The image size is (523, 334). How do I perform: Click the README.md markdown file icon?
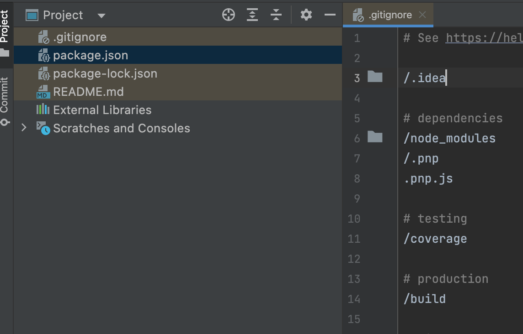point(43,92)
